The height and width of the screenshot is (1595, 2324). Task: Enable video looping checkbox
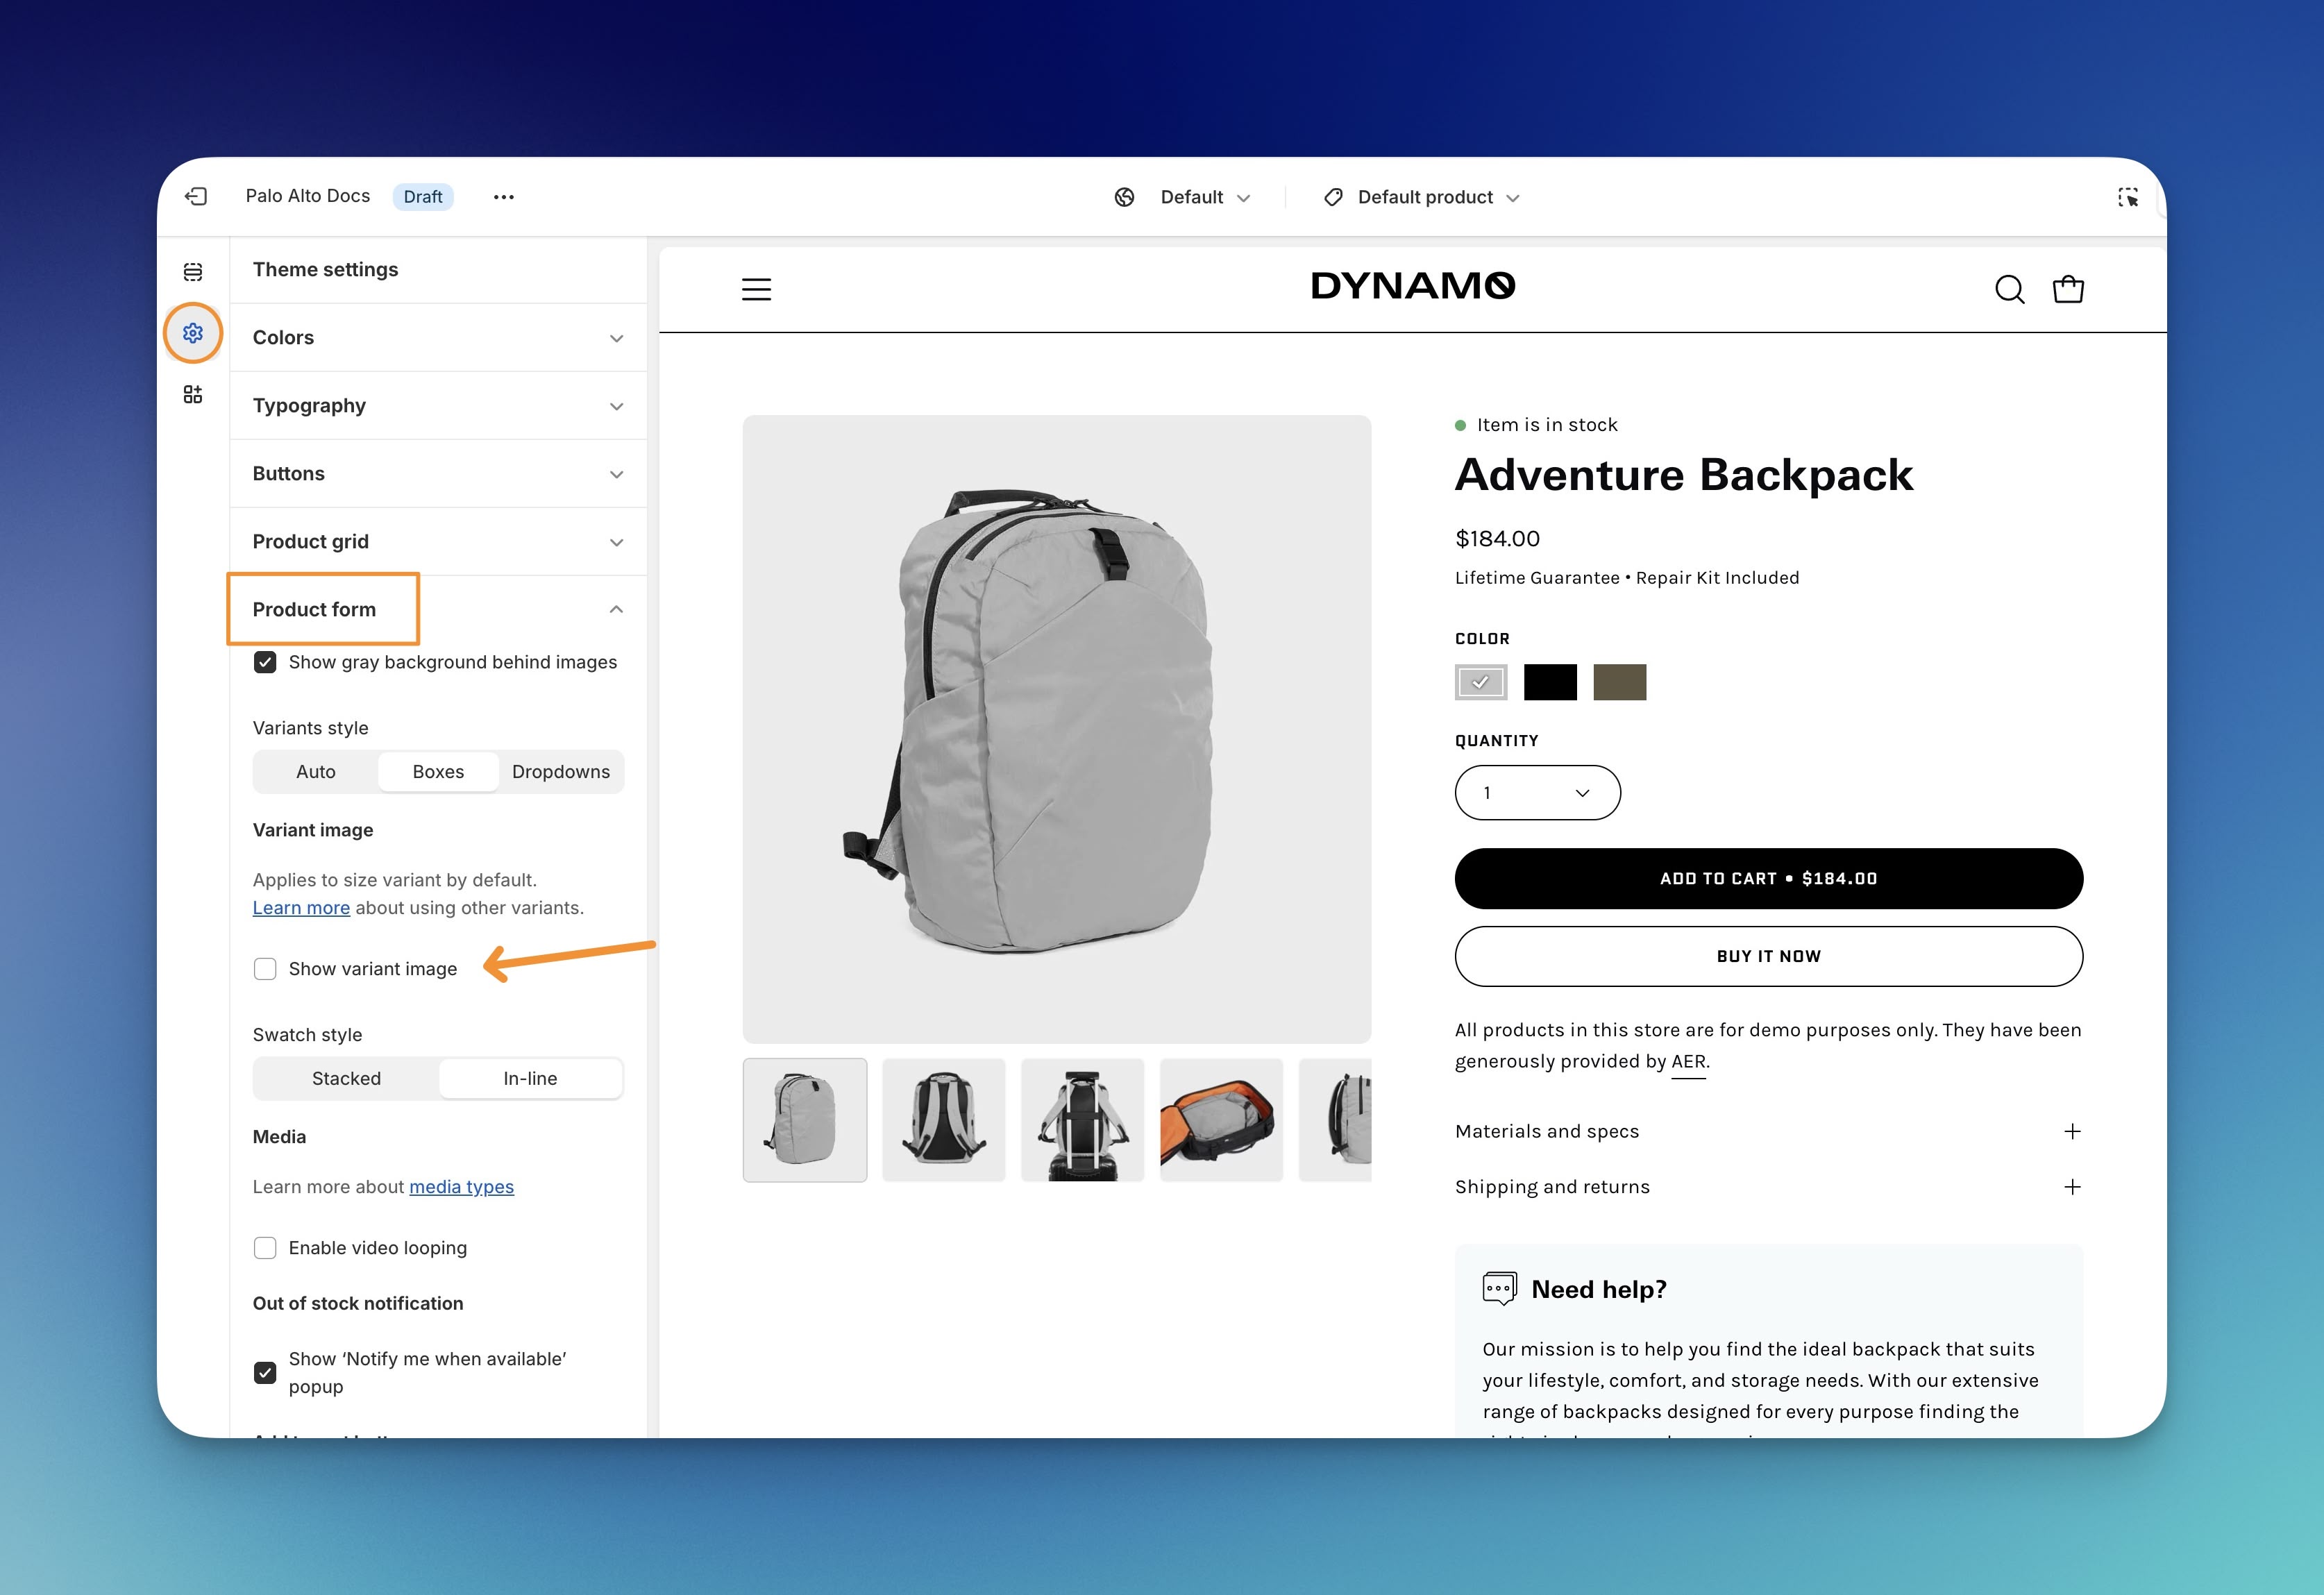pyautogui.click(x=265, y=1248)
